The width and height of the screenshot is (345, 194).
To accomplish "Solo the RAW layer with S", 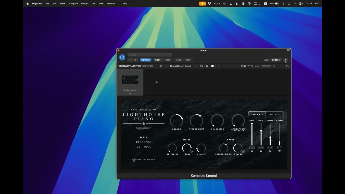I will coord(253,148).
